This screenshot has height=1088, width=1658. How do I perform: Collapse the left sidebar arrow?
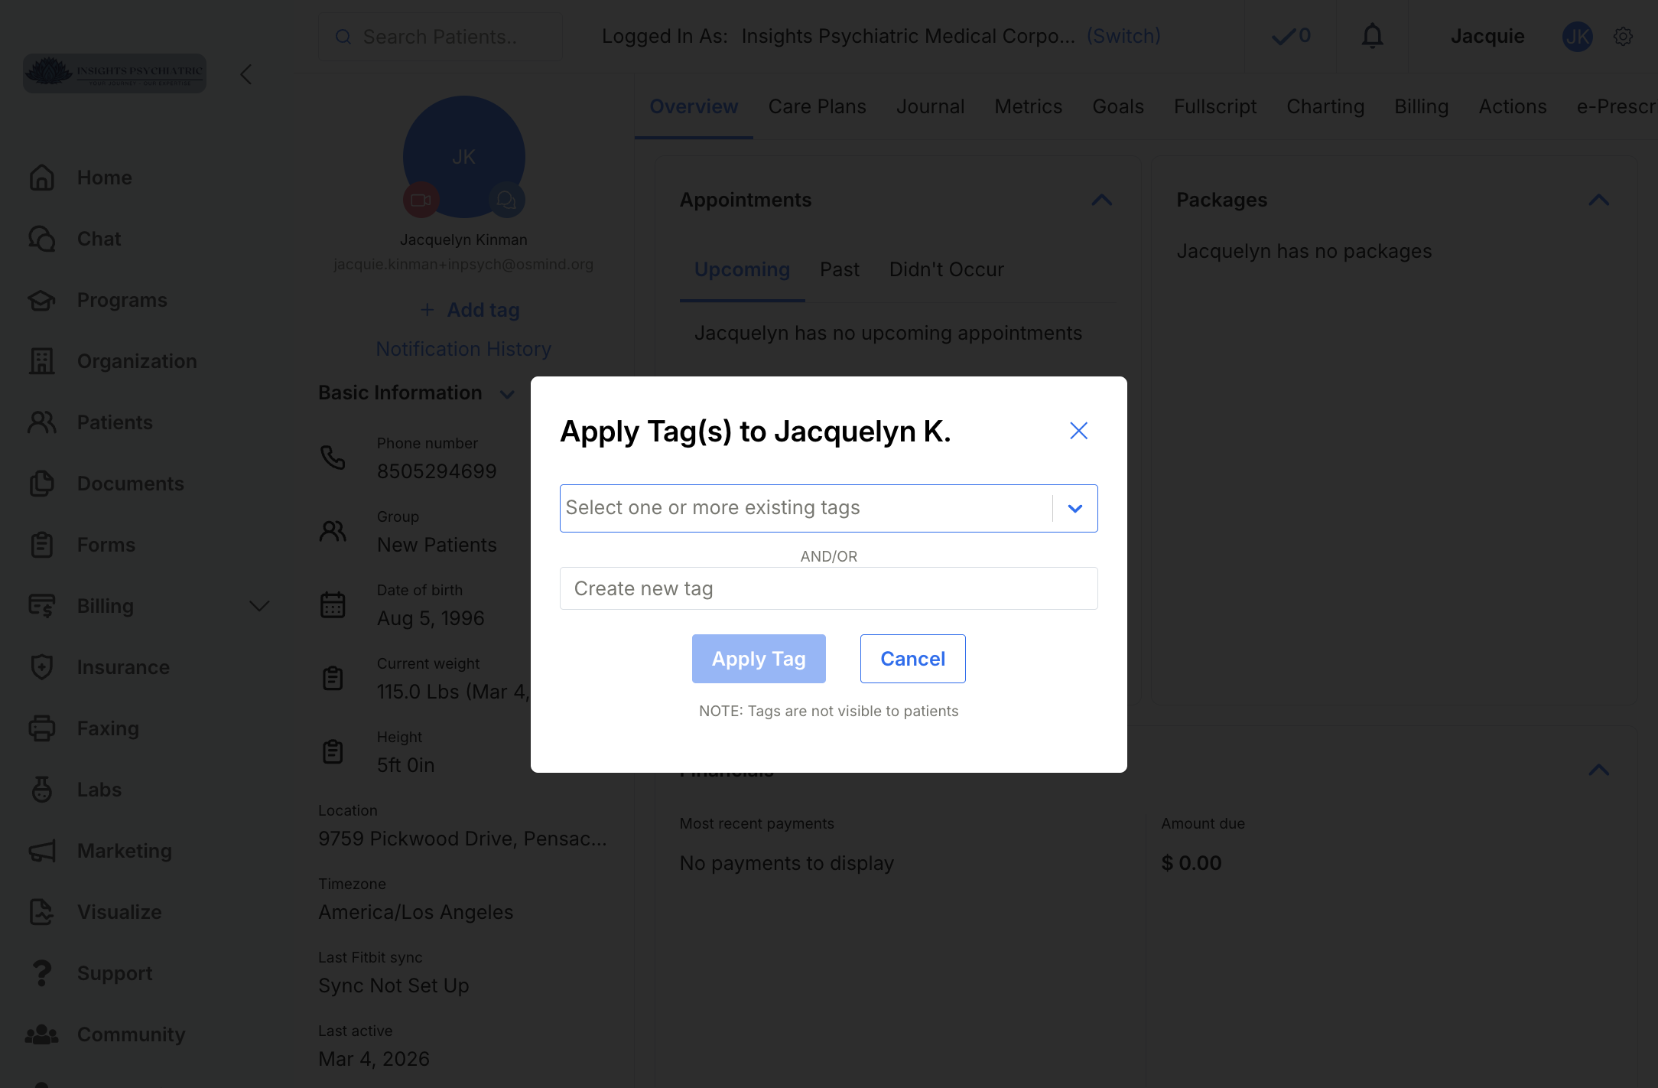(245, 74)
